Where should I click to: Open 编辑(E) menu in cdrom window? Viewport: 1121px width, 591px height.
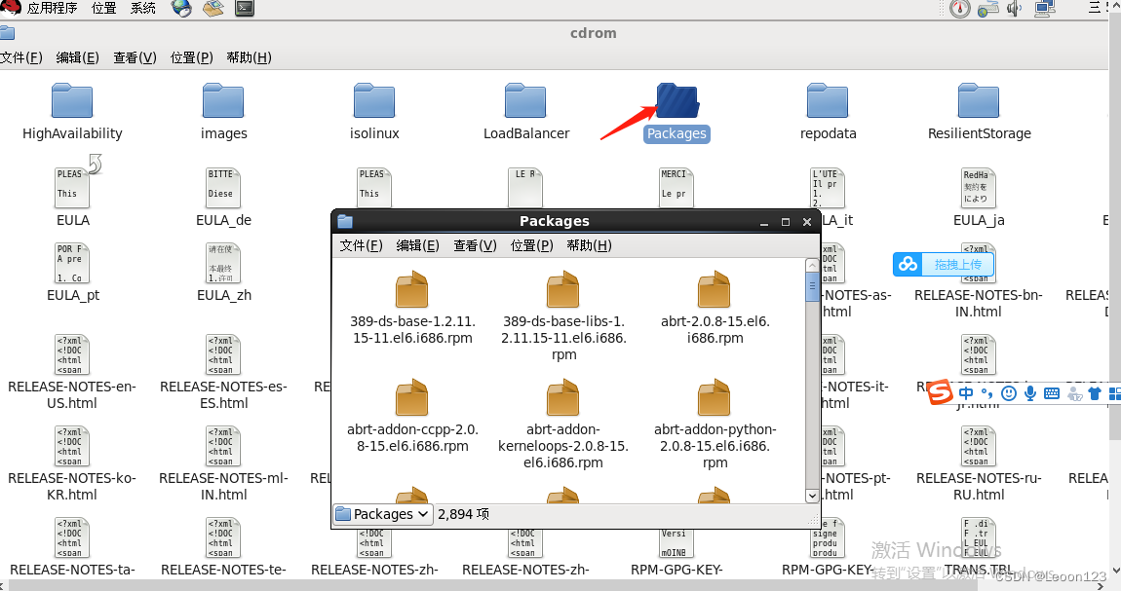77,57
